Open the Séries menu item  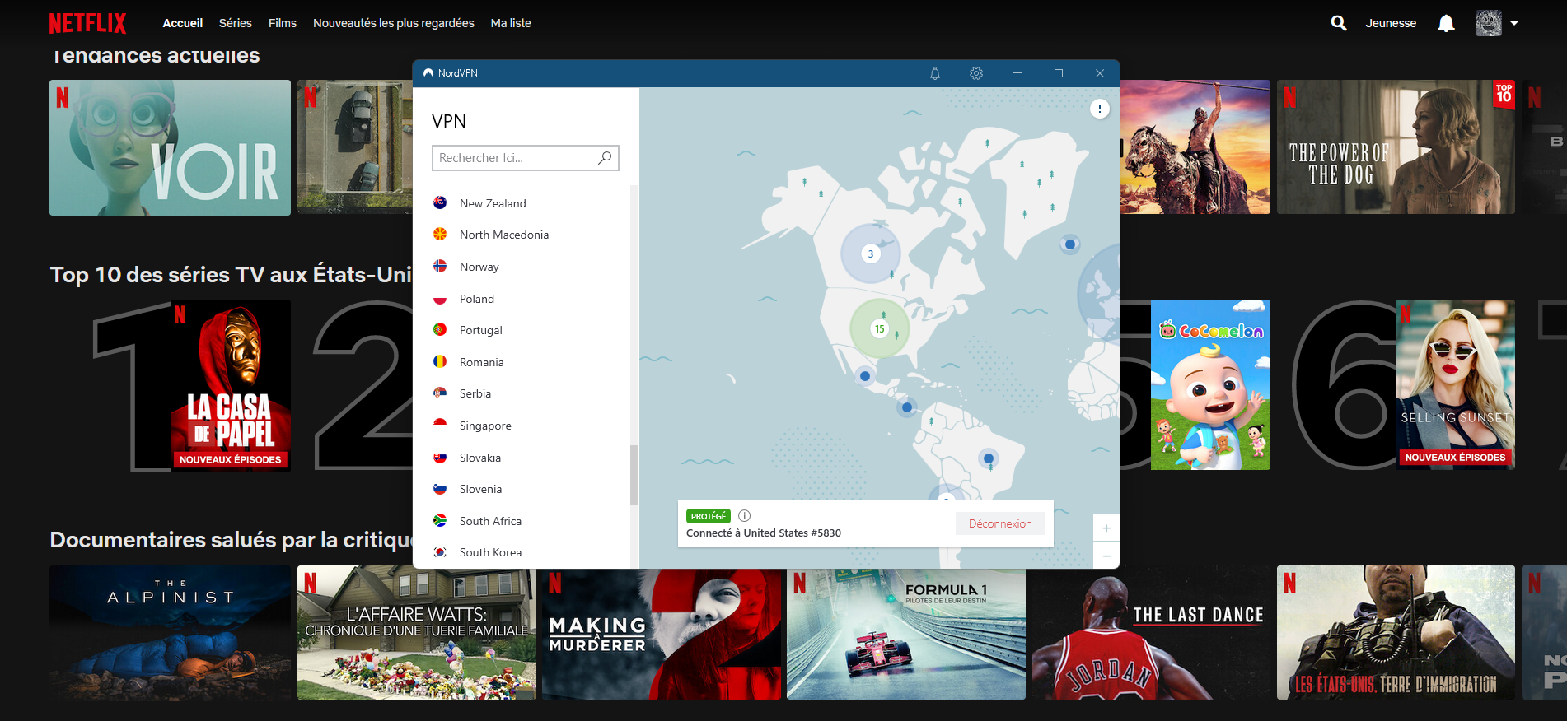point(236,23)
